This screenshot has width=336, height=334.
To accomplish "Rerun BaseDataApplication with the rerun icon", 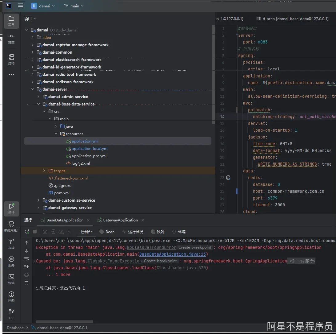I will pos(27,232).
